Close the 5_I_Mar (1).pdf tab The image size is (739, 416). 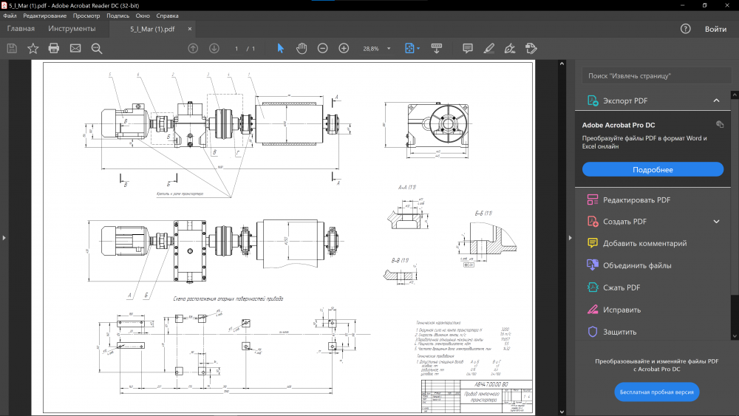(x=190, y=30)
